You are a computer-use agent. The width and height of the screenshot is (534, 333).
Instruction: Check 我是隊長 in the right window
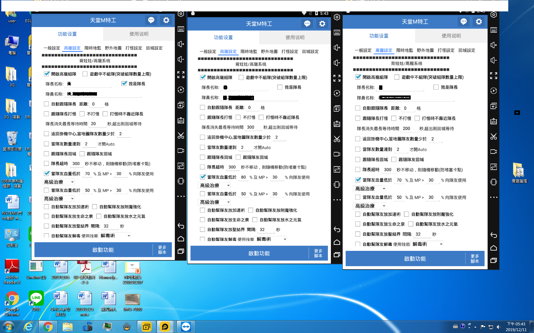click(x=436, y=87)
